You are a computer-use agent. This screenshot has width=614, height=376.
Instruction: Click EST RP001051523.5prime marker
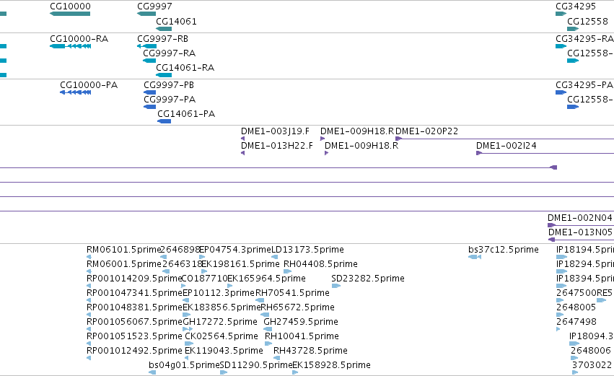89,344
